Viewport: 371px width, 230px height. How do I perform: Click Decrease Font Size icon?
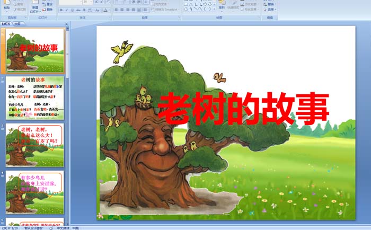tap(102, 2)
